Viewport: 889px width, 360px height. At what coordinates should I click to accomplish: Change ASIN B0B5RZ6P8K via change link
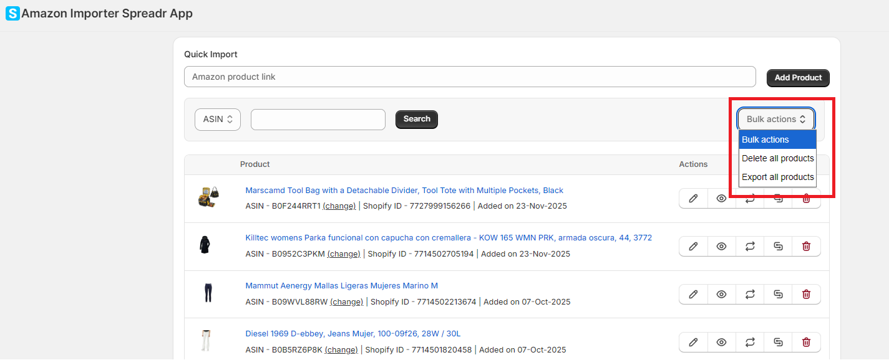341,350
